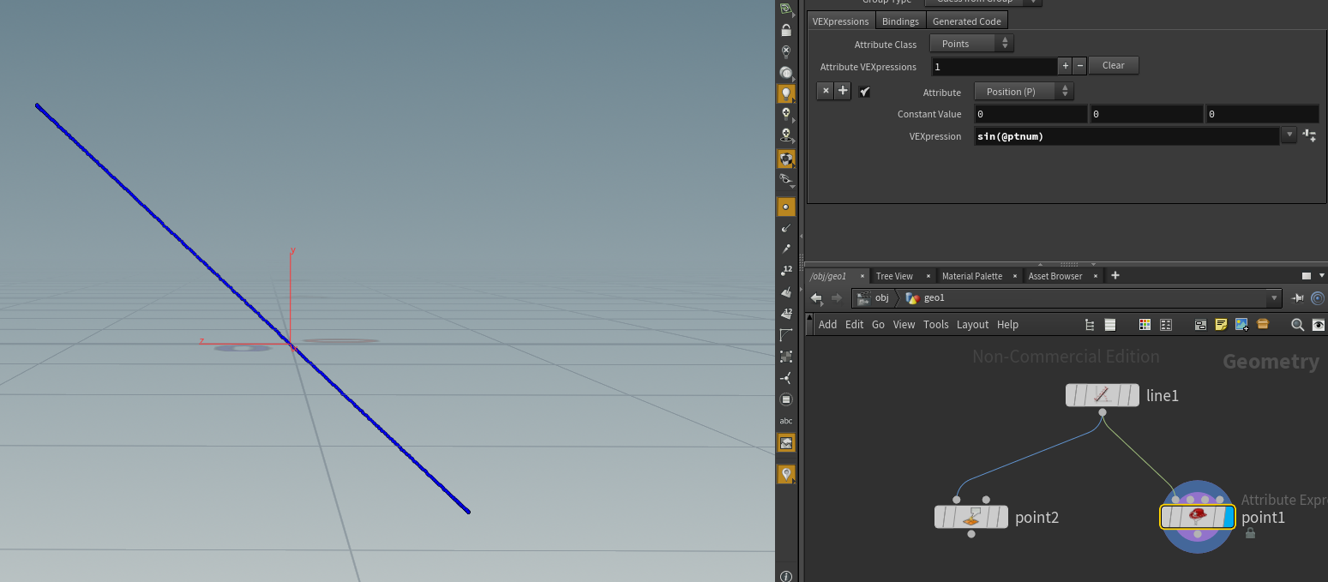1328x582 pixels.
Task: Click the lock icon in viewport sidebar
Action: [786, 30]
